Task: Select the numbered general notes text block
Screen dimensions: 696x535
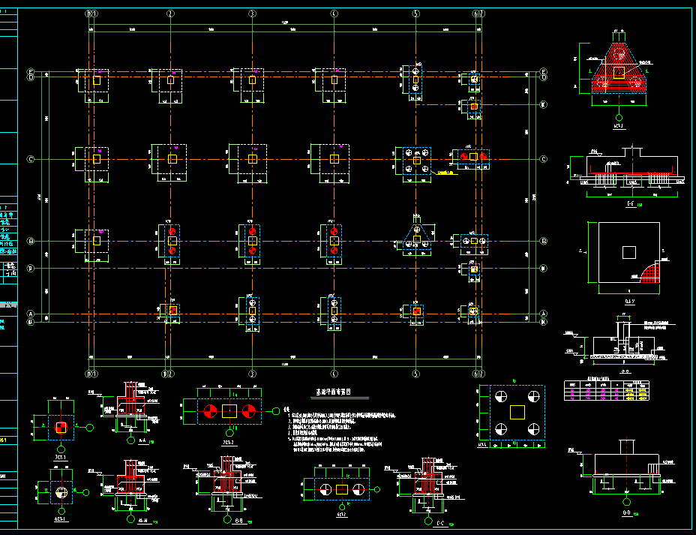Action: pyautogui.click(x=340, y=431)
